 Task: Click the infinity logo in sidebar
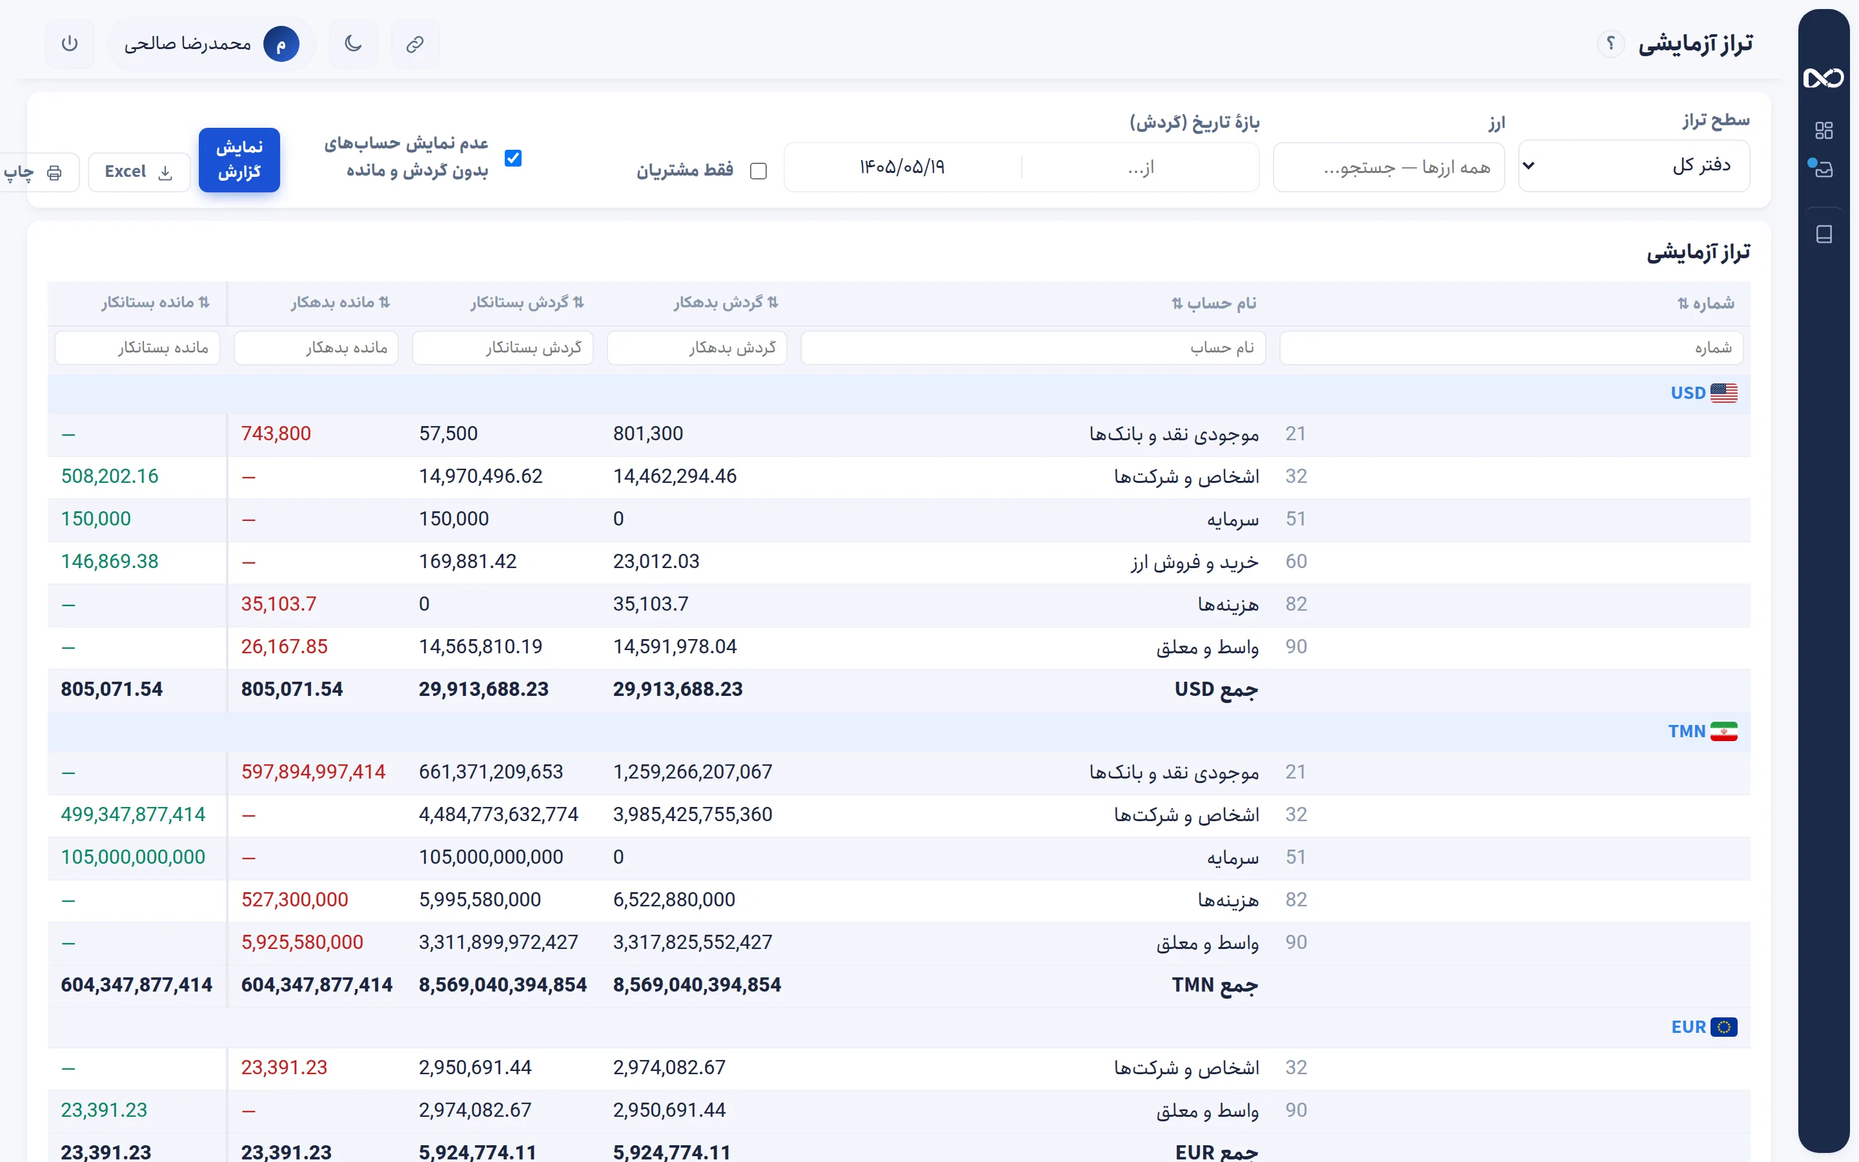1823,77
